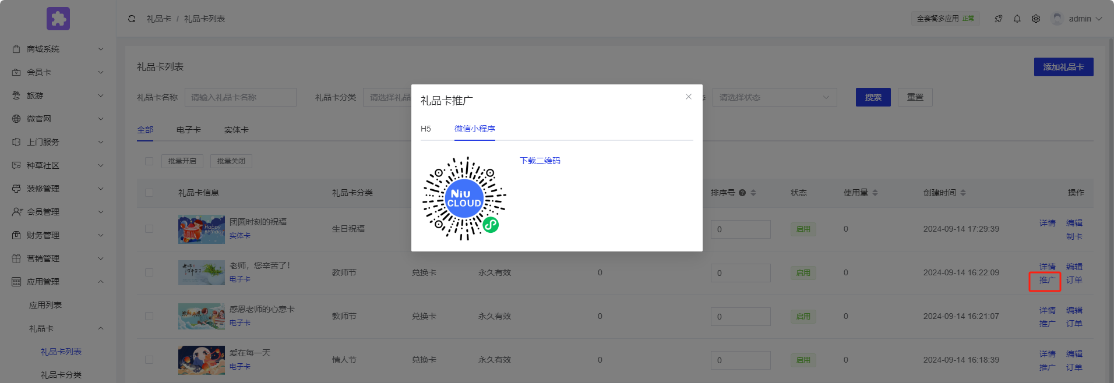Sort by 创建时间 arrows
This screenshot has width=1114, height=383.
tap(963, 193)
